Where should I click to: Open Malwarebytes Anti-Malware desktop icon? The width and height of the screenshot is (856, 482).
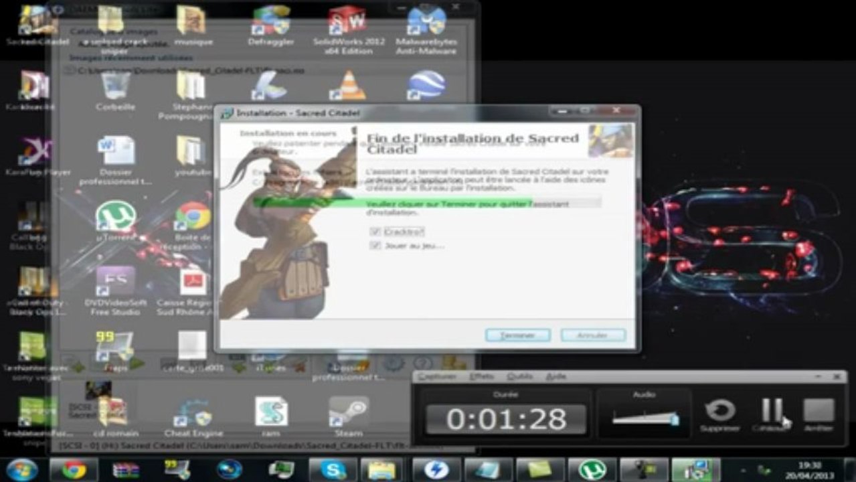426,30
